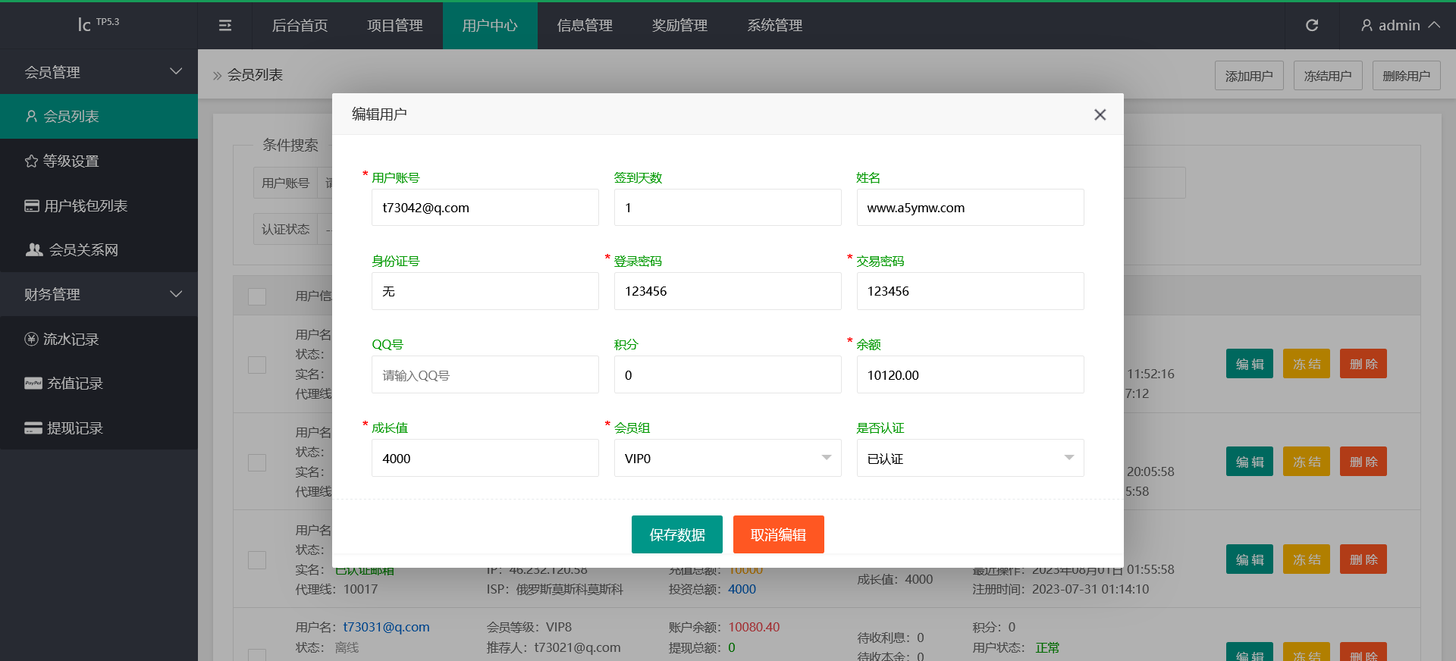Check the second member row checkbox

pyautogui.click(x=257, y=462)
